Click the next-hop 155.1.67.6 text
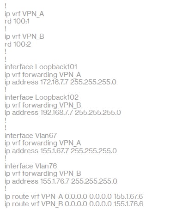 pos(128,197)
